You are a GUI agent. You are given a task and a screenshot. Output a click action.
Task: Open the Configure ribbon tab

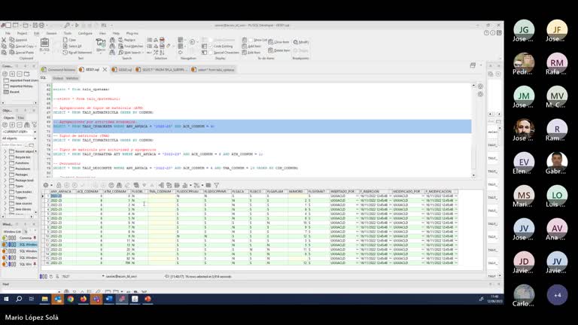[x=85, y=33]
